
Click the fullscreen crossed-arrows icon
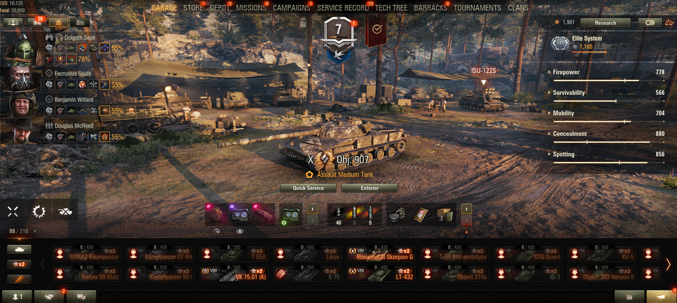13,211
